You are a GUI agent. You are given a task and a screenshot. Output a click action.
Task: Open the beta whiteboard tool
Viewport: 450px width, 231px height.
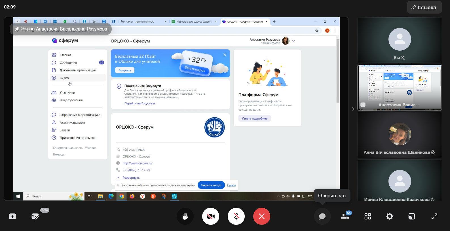[x=35, y=216]
